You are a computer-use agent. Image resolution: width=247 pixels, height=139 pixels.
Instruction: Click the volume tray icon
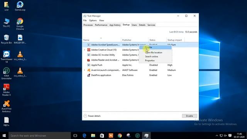225,136
